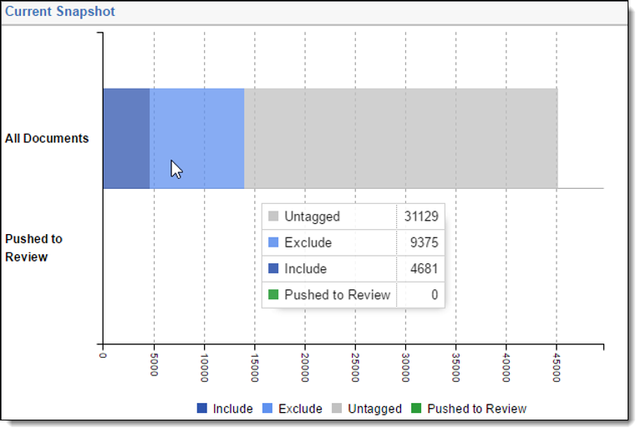
Task: Select the Pushed to Review axis label
Action: pyautogui.click(x=33, y=247)
